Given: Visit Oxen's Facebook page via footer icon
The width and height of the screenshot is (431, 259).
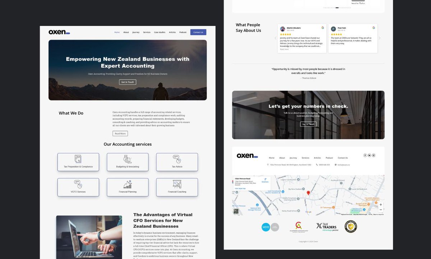Looking at the screenshot, I should (x=365, y=155).
